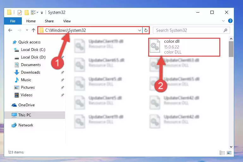Click the Search System32 field
This screenshot has height=162, width=243.
tap(191, 30)
